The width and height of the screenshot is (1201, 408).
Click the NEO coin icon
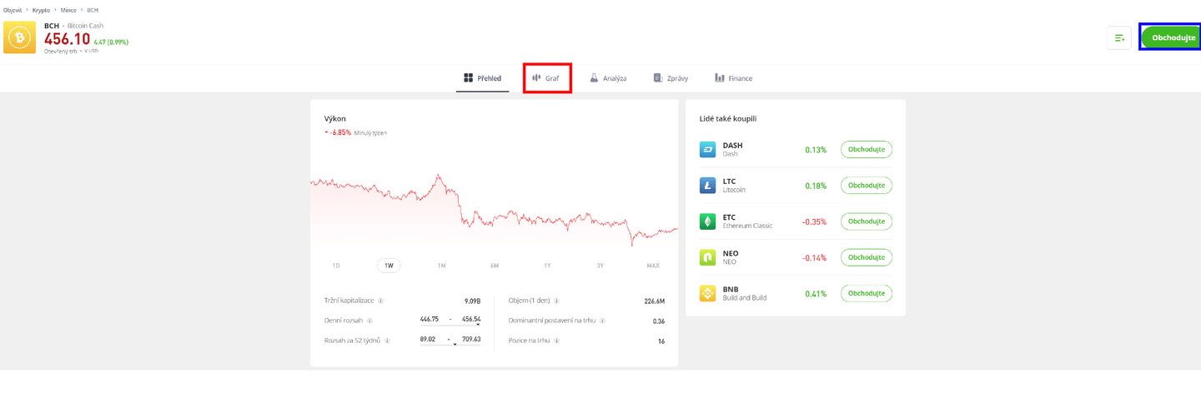point(707,257)
